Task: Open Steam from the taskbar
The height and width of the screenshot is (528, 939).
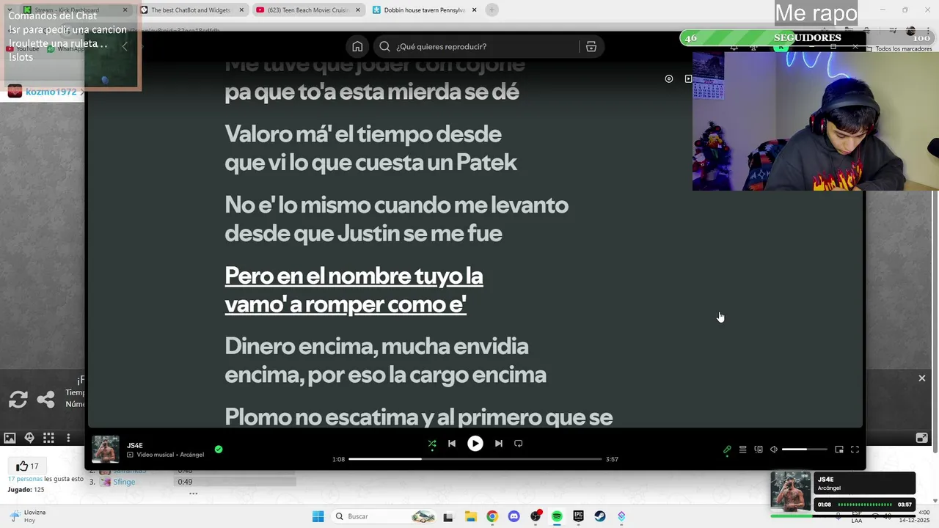Action: (x=600, y=516)
